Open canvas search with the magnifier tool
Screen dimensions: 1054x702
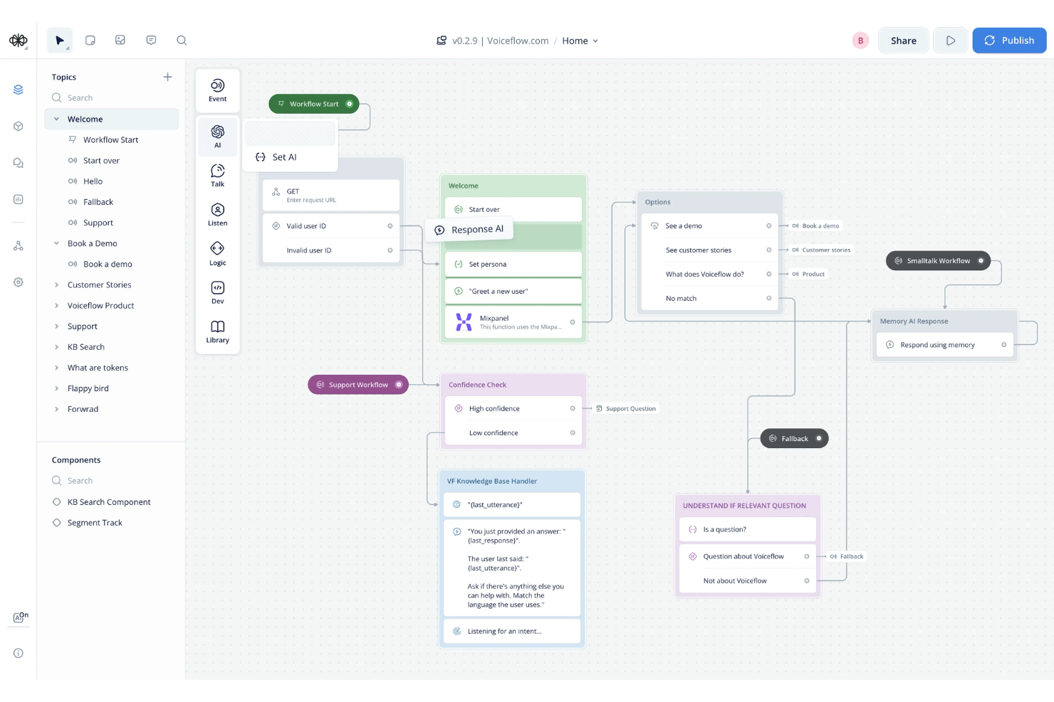tap(182, 40)
